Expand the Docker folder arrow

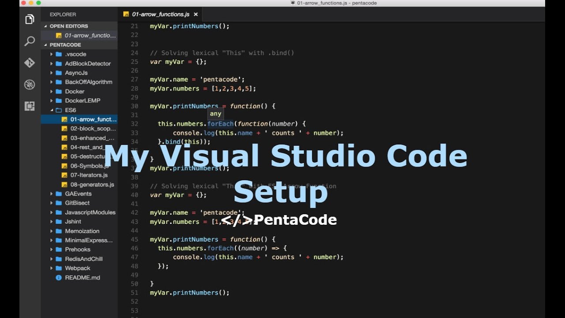[52, 91]
